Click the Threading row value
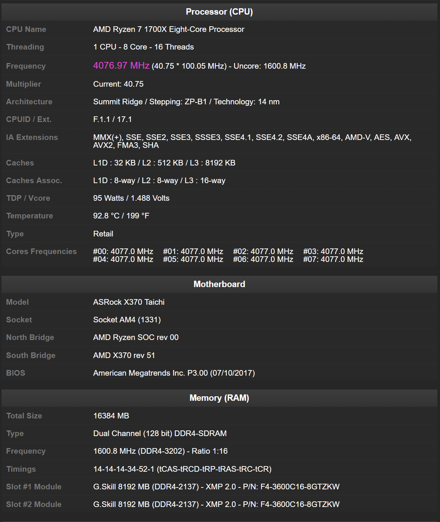 pyautogui.click(x=144, y=47)
